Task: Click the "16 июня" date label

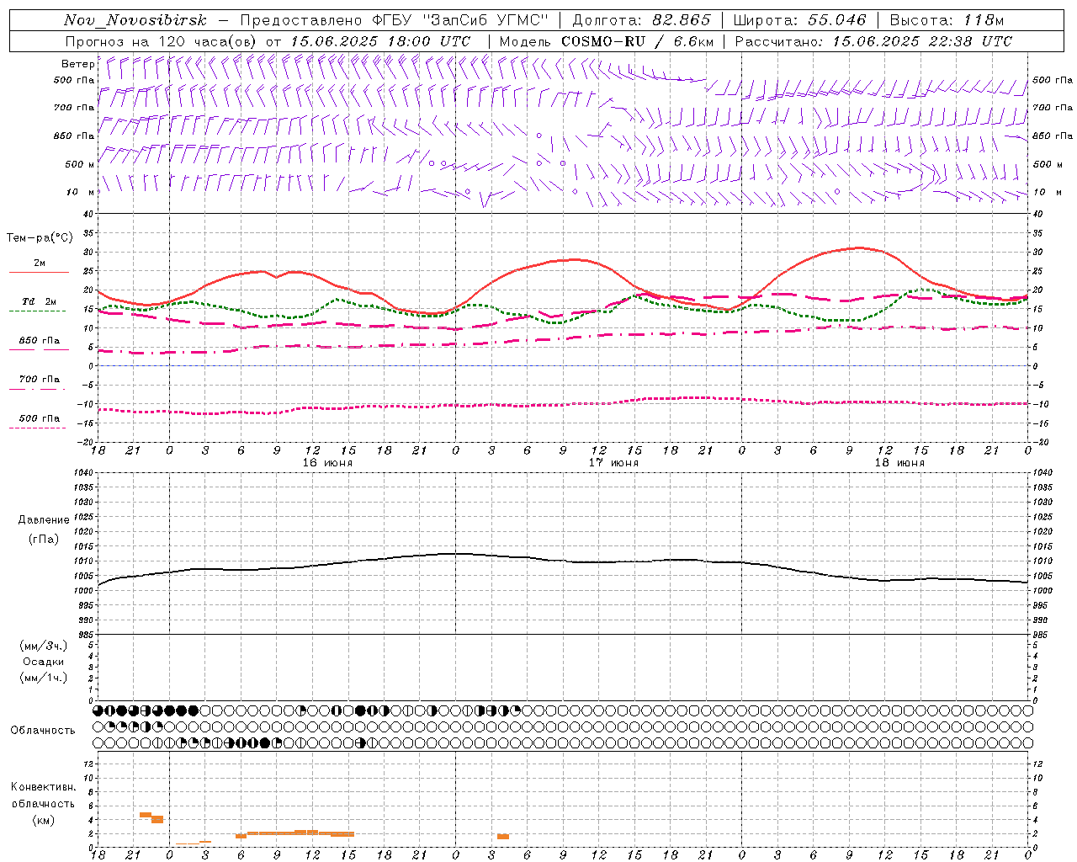Action: click(x=328, y=463)
